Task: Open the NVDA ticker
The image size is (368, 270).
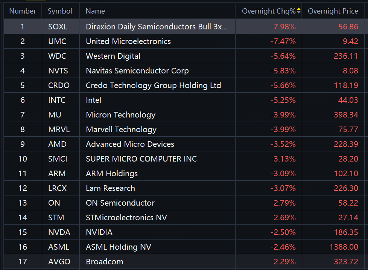Action: 59,232
